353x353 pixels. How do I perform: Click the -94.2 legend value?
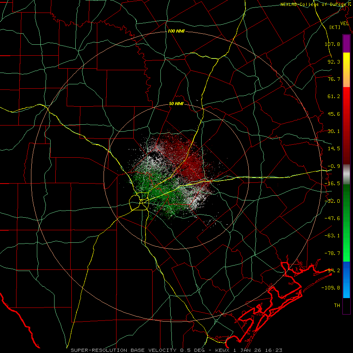pos(332,271)
